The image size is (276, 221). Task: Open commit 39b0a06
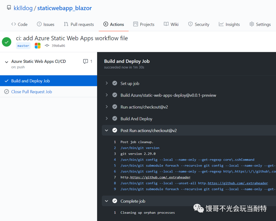[x=58, y=46]
